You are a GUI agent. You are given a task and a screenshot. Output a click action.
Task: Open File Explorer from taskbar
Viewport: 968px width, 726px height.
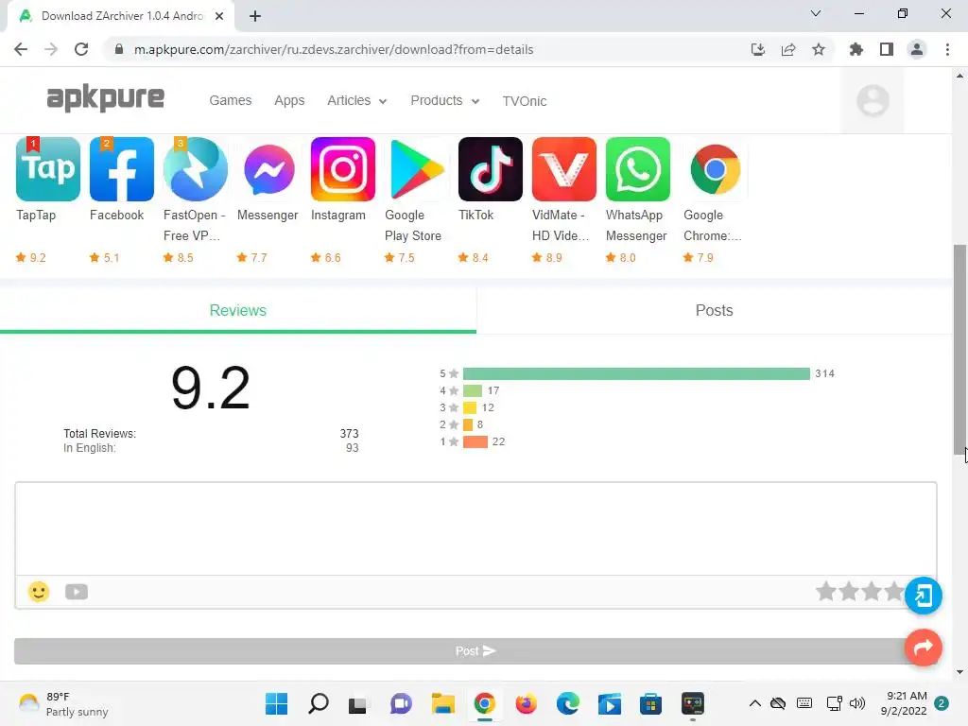pos(442,703)
